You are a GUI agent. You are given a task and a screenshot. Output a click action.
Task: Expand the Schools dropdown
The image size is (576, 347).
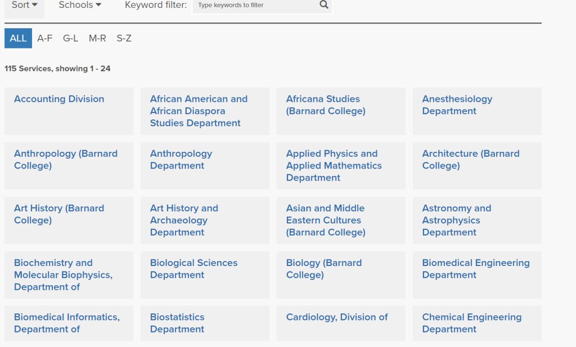point(80,5)
